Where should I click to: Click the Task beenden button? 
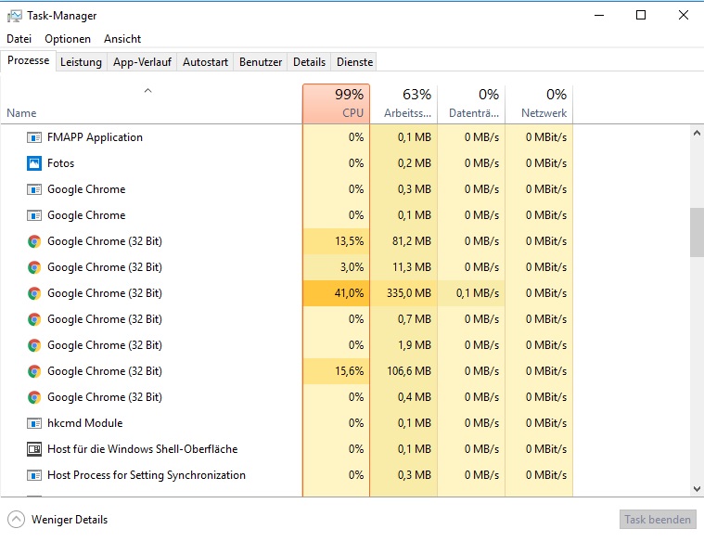click(658, 520)
